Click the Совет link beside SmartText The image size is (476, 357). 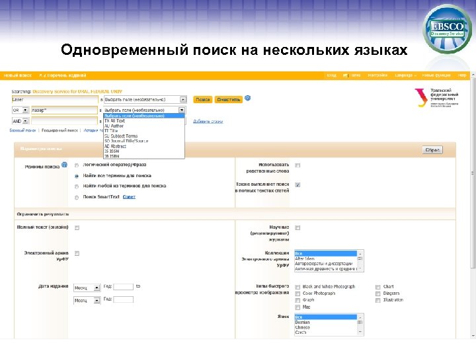coord(129,197)
